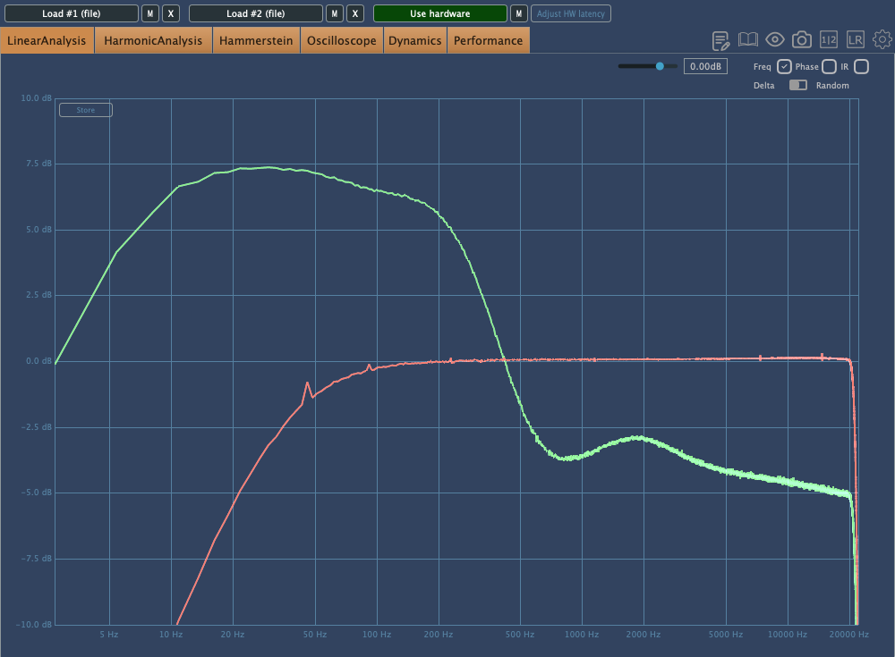Click the gain slider handle
The image size is (895, 657).
tap(661, 66)
